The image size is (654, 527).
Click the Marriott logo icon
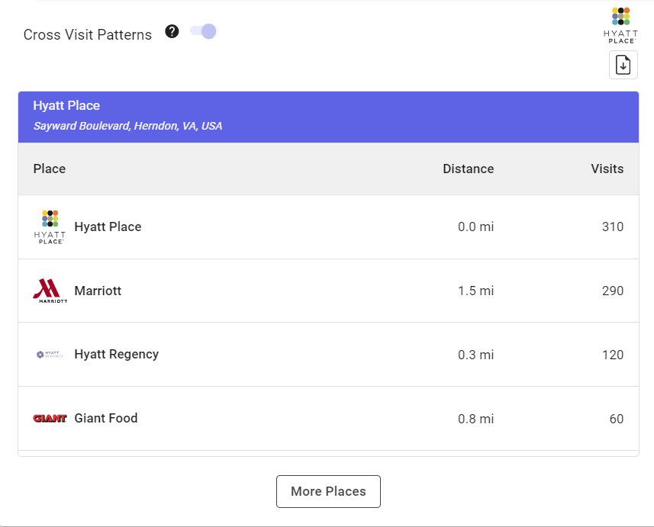pos(50,291)
